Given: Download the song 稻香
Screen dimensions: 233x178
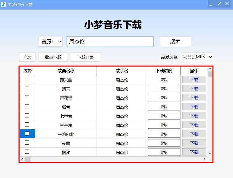Looking at the screenshot, I should click(194, 107).
